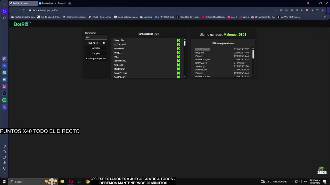Viewport: 330px width, 185px height.
Task: Click the Aceptar button
Action: click(x=96, y=48)
